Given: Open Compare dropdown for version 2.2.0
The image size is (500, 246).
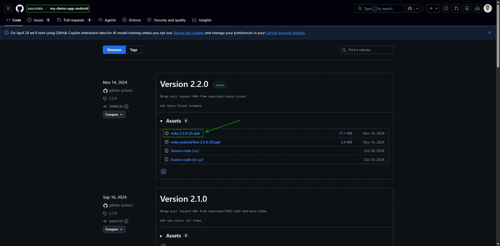Looking at the screenshot, I should pyautogui.click(x=114, y=115).
